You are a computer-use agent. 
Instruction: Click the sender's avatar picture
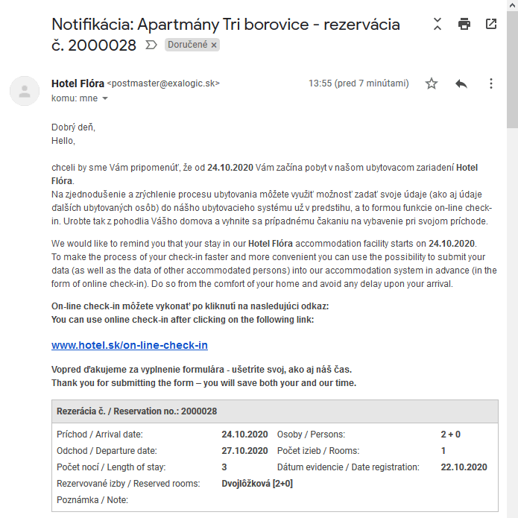coord(25,91)
